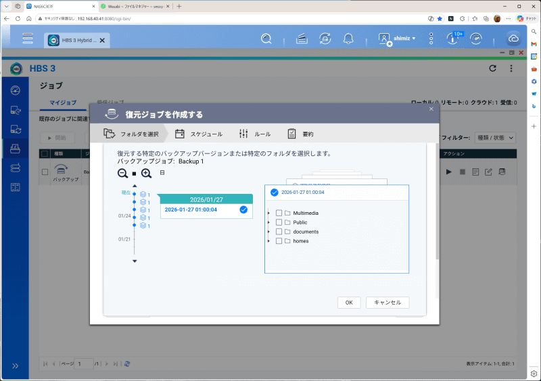This screenshot has height=381, width=541.
Task: Expand the HBS sidebar with double chevron
Action: pos(15,366)
